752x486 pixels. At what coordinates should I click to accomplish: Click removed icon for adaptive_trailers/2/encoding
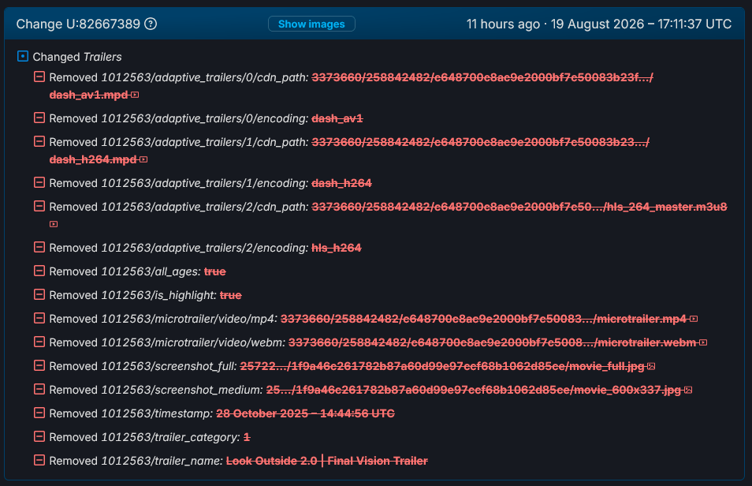[39, 247]
